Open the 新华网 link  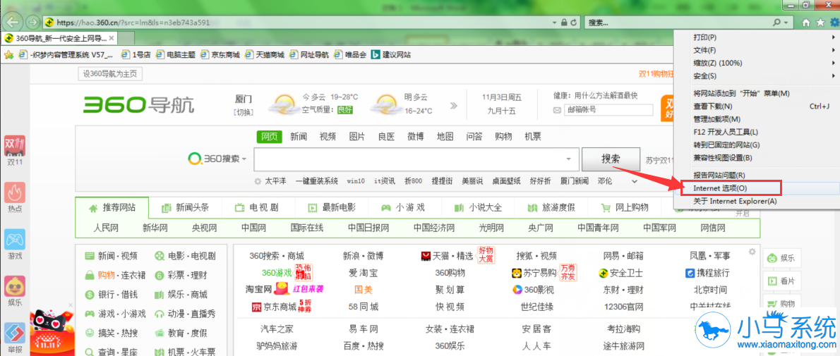(x=155, y=228)
